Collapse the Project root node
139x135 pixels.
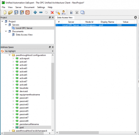tap(2, 21)
